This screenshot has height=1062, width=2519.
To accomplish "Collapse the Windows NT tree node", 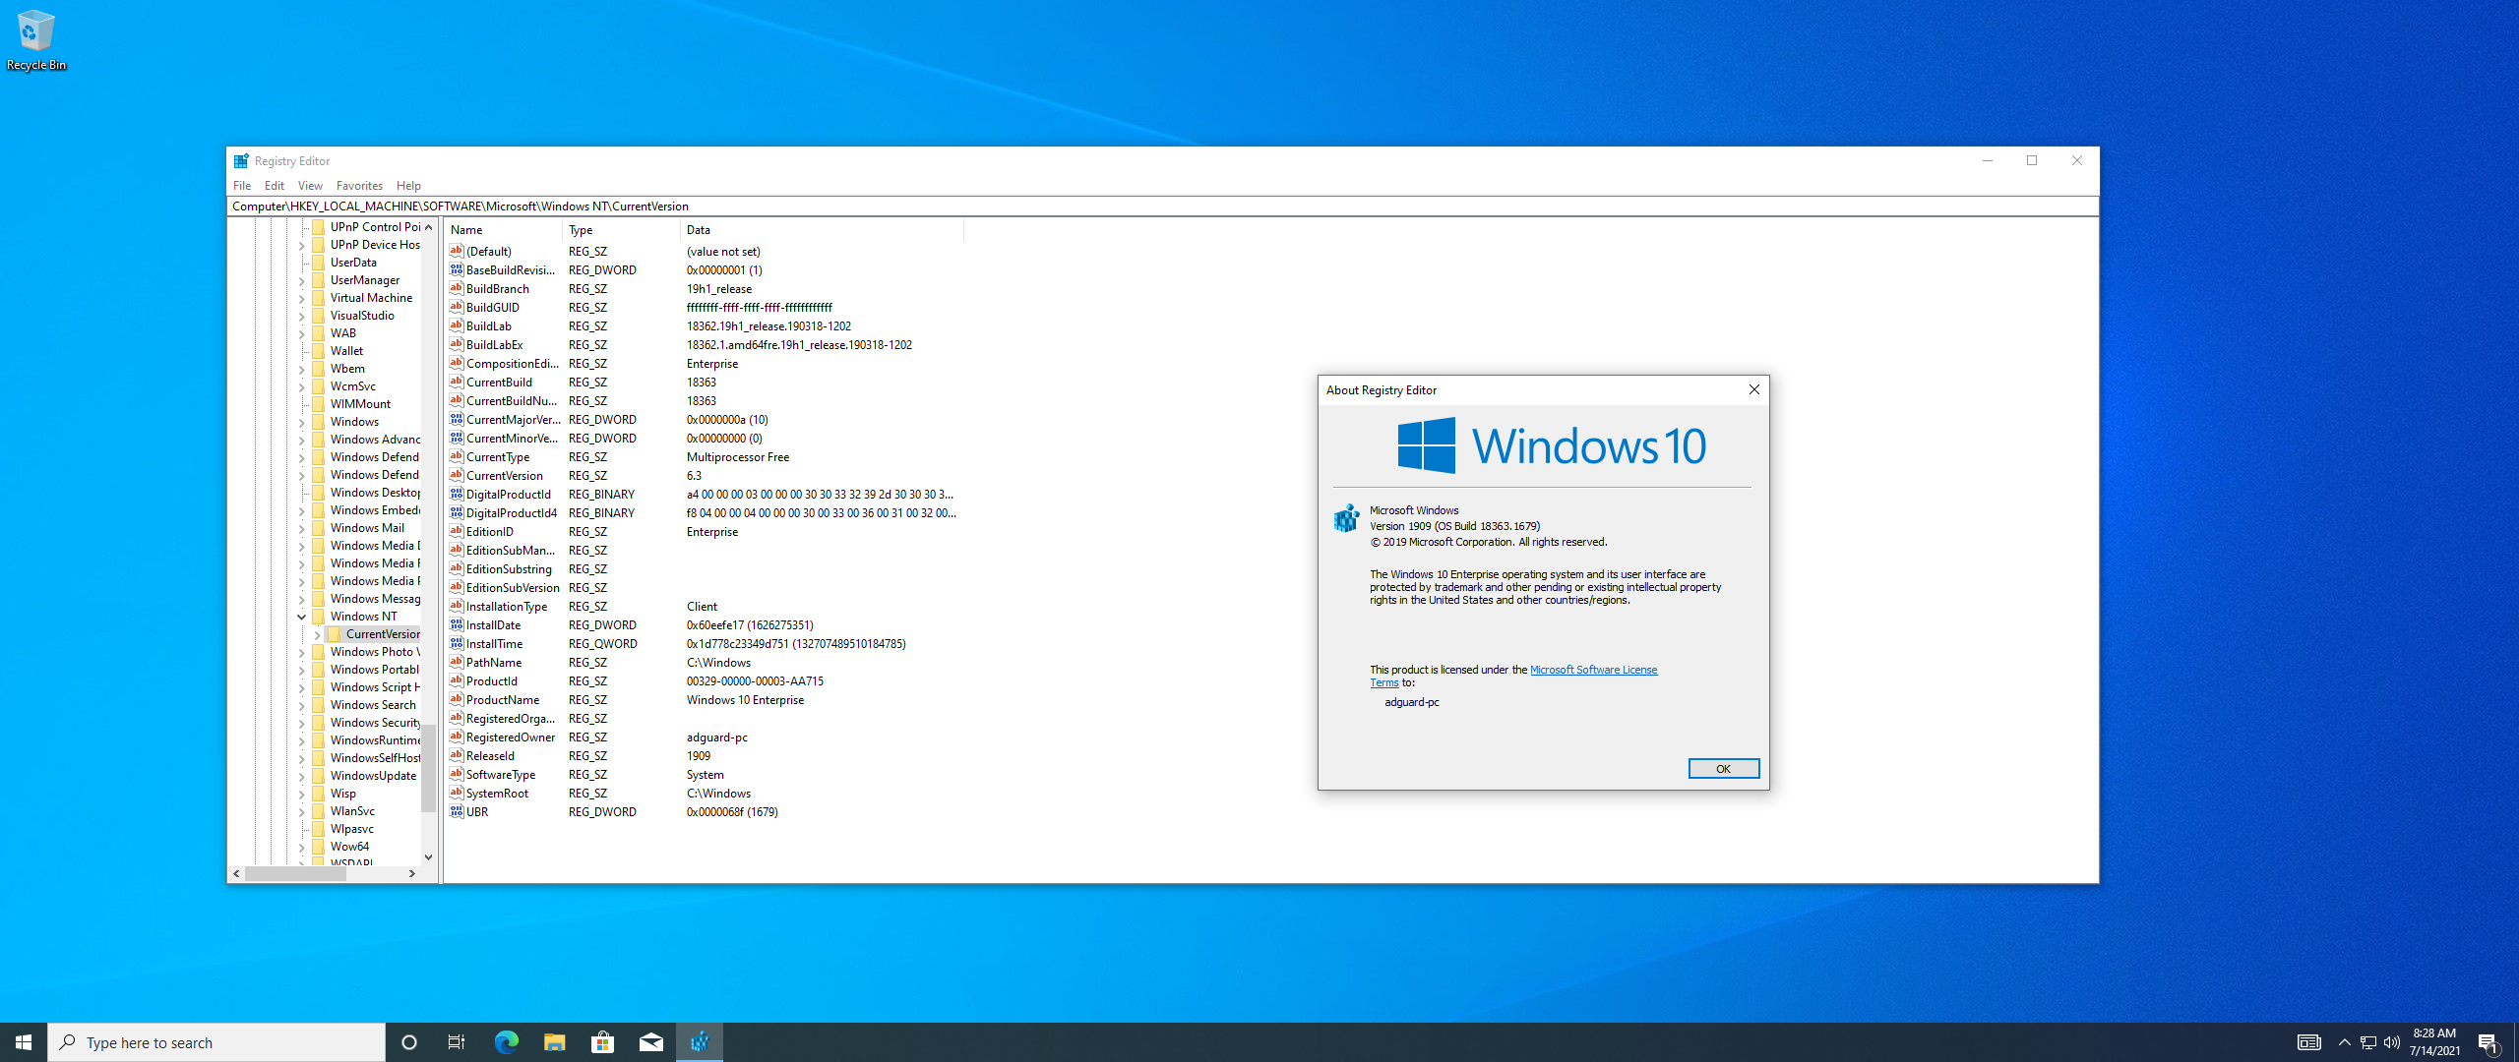I will [x=302, y=617].
